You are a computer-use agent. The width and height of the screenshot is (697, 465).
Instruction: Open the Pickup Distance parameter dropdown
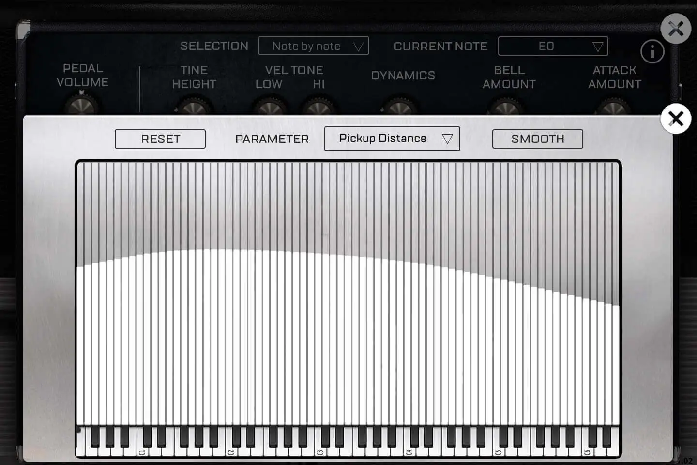tap(392, 139)
